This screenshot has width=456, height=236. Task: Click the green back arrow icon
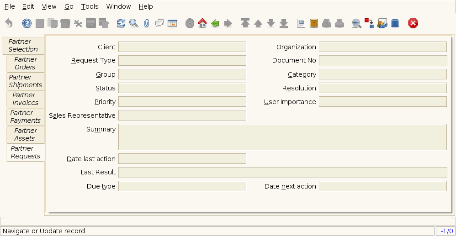(x=215, y=23)
